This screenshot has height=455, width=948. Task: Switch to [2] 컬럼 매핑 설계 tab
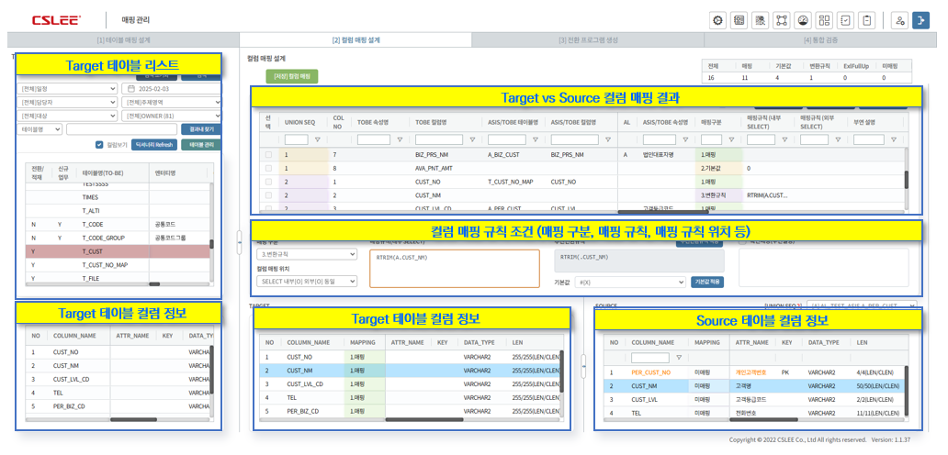(x=355, y=40)
